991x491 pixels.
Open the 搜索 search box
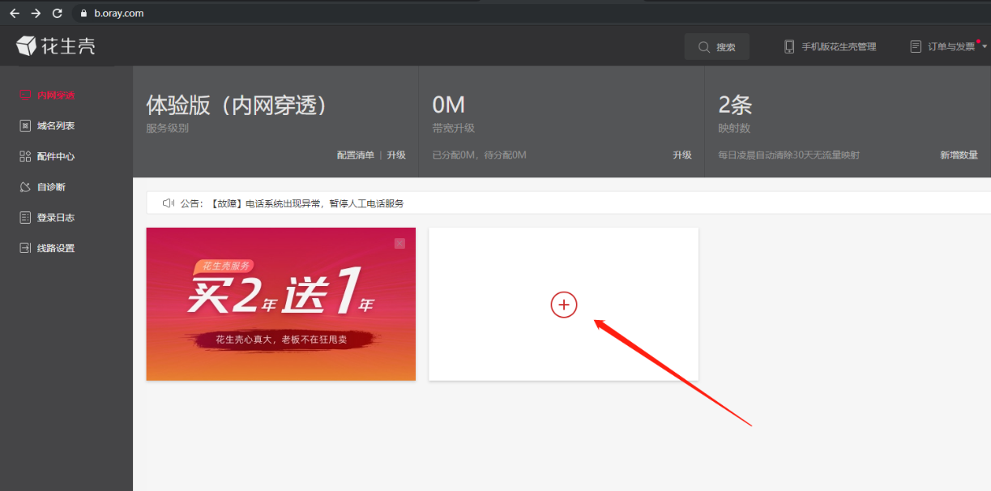716,47
